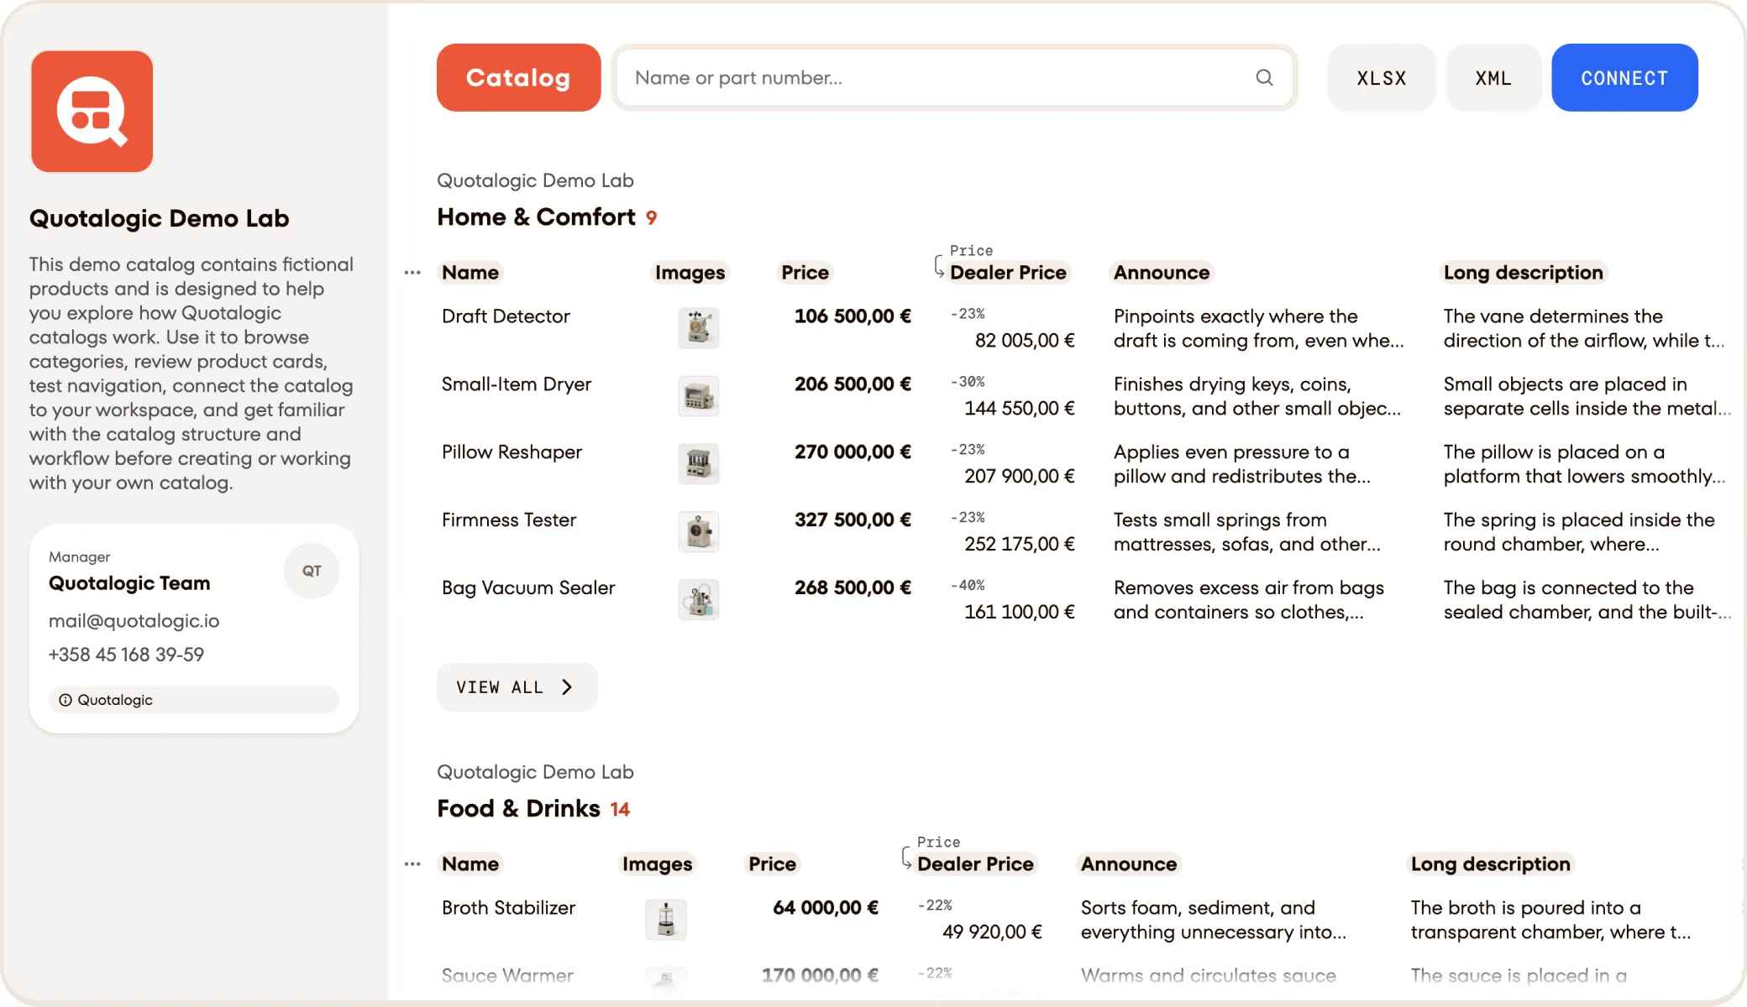Export catalog as XML

[x=1493, y=78]
